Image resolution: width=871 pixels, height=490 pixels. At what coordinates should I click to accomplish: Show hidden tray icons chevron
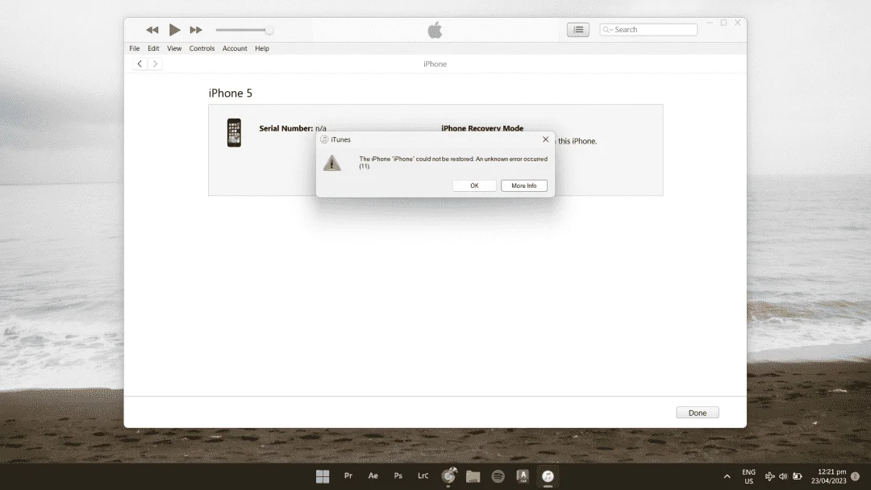[x=727, y=476]
